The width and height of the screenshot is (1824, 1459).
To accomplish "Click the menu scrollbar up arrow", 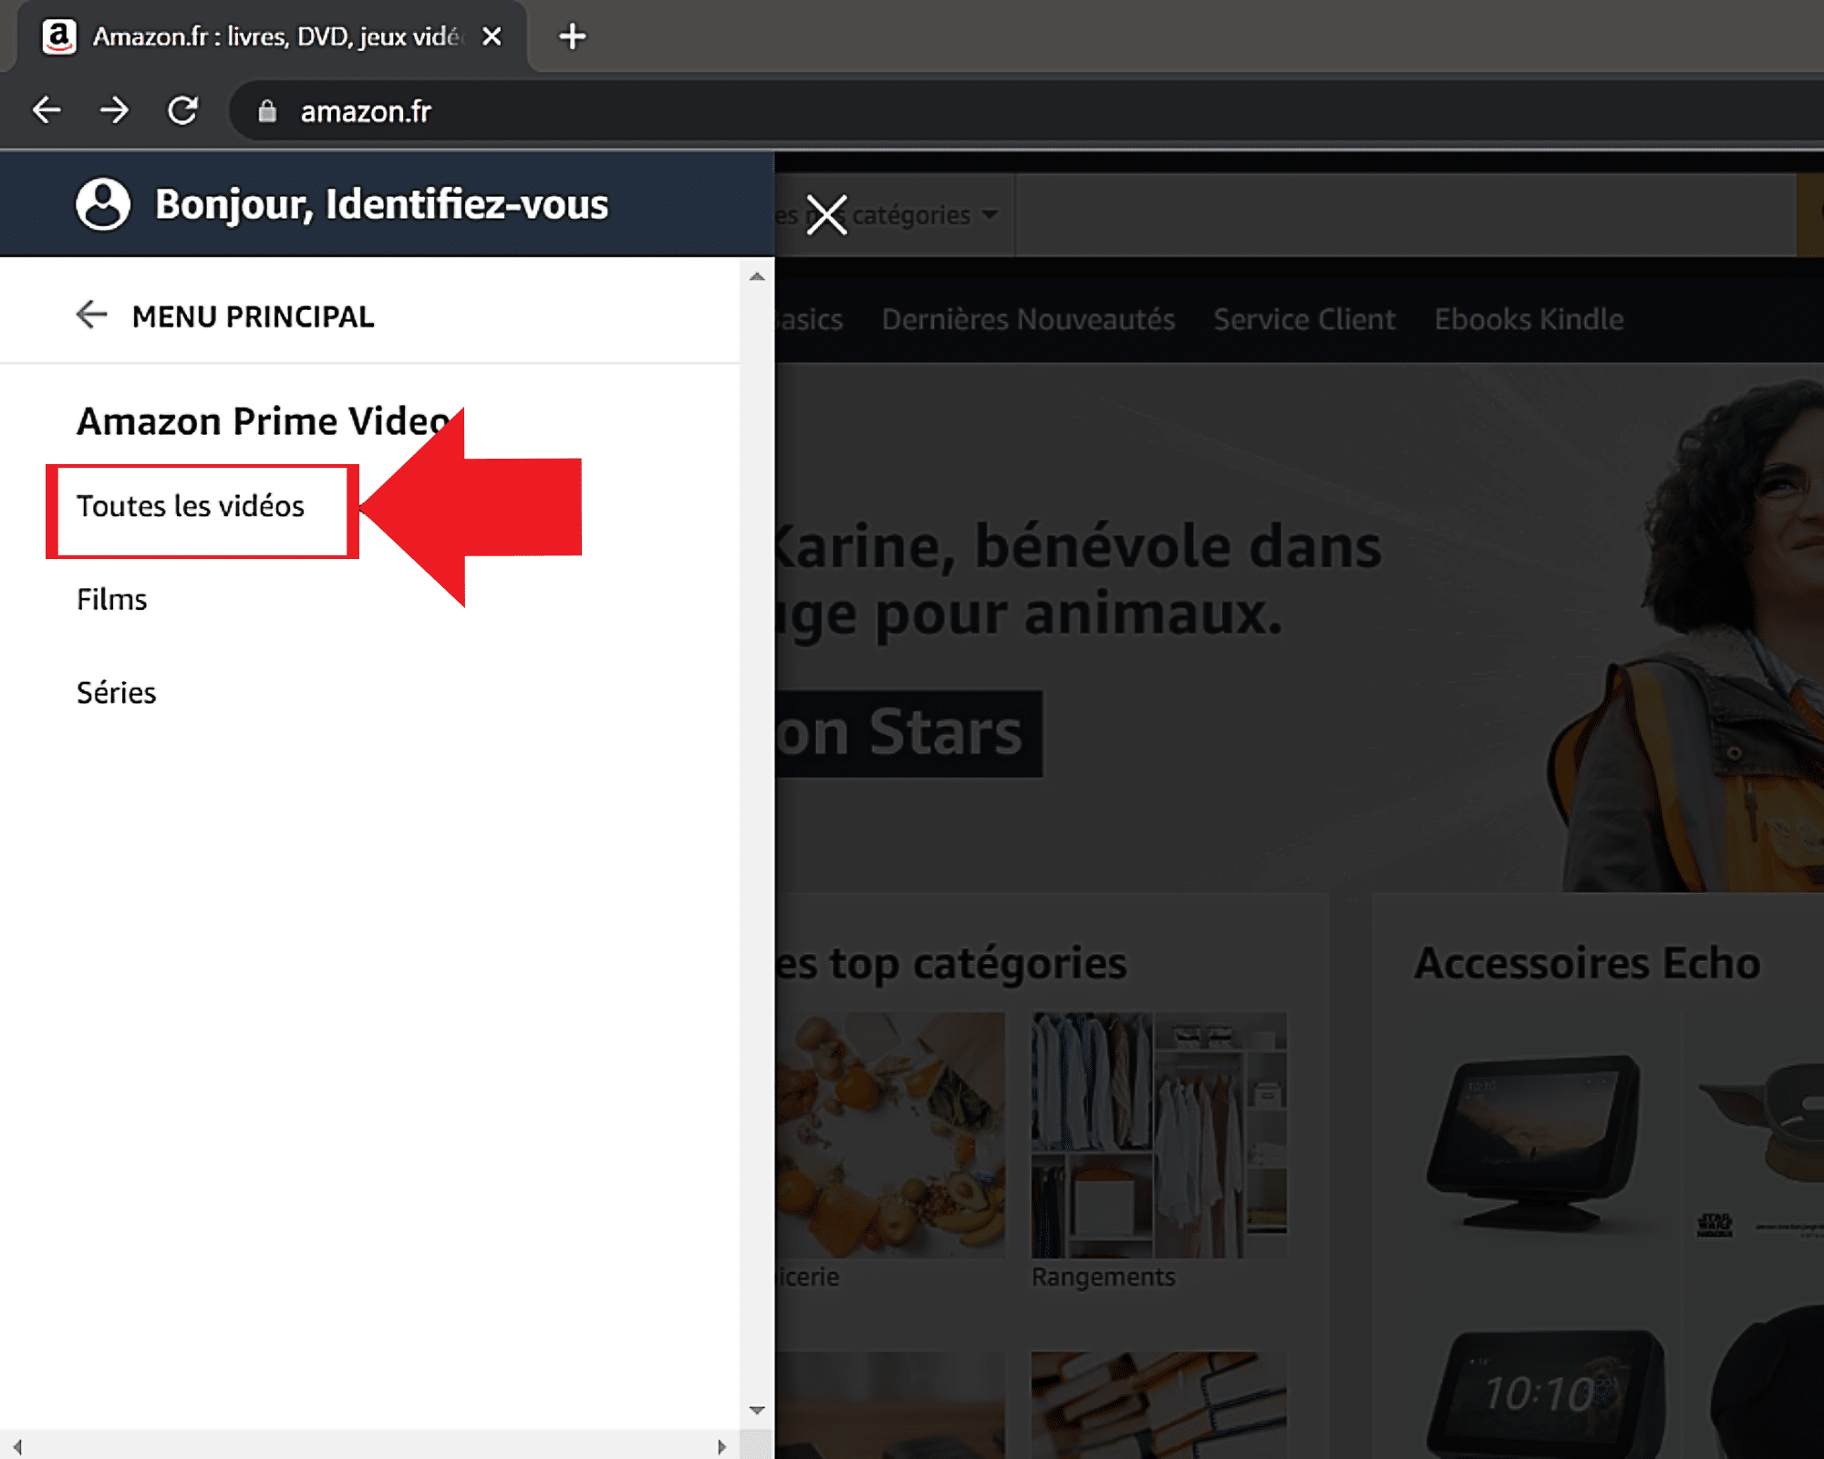I will pyautogui.click(x=756, y=276).
